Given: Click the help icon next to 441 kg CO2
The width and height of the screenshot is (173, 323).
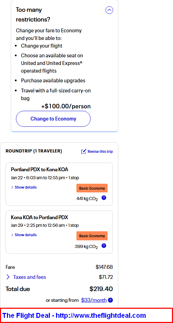Looking at the screenshot, I should 104,198.
